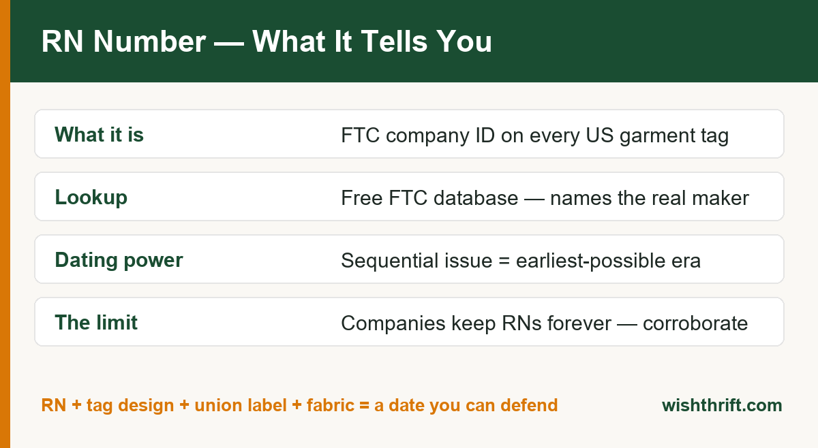Screen dimensions: 818x448
Task: Select the 'Lookup' row label
Action: point(91,197)
